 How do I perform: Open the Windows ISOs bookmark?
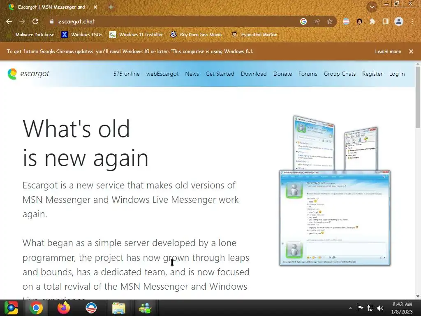coord(82,35)
